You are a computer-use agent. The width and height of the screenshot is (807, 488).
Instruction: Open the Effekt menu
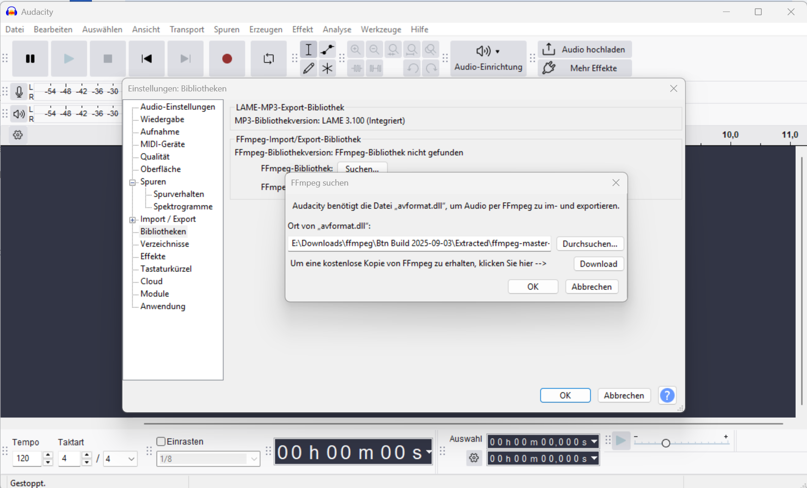[302, 29]
